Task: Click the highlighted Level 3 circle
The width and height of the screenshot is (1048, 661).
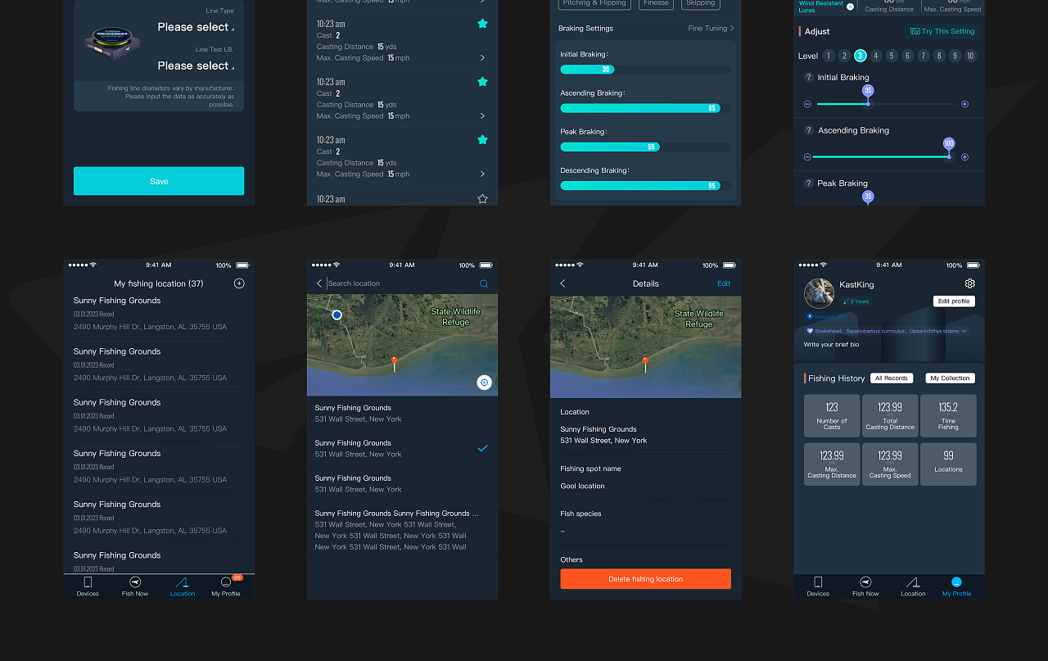Action: pos(861,56)
